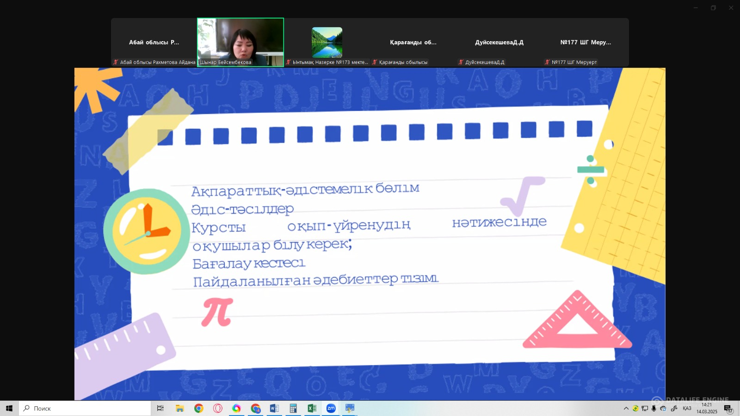Image resolution: width=740 pixels, height=416 pixels.
Task: Click the Snipping Tool taskbar icon
Action: [x=350, y=408]
